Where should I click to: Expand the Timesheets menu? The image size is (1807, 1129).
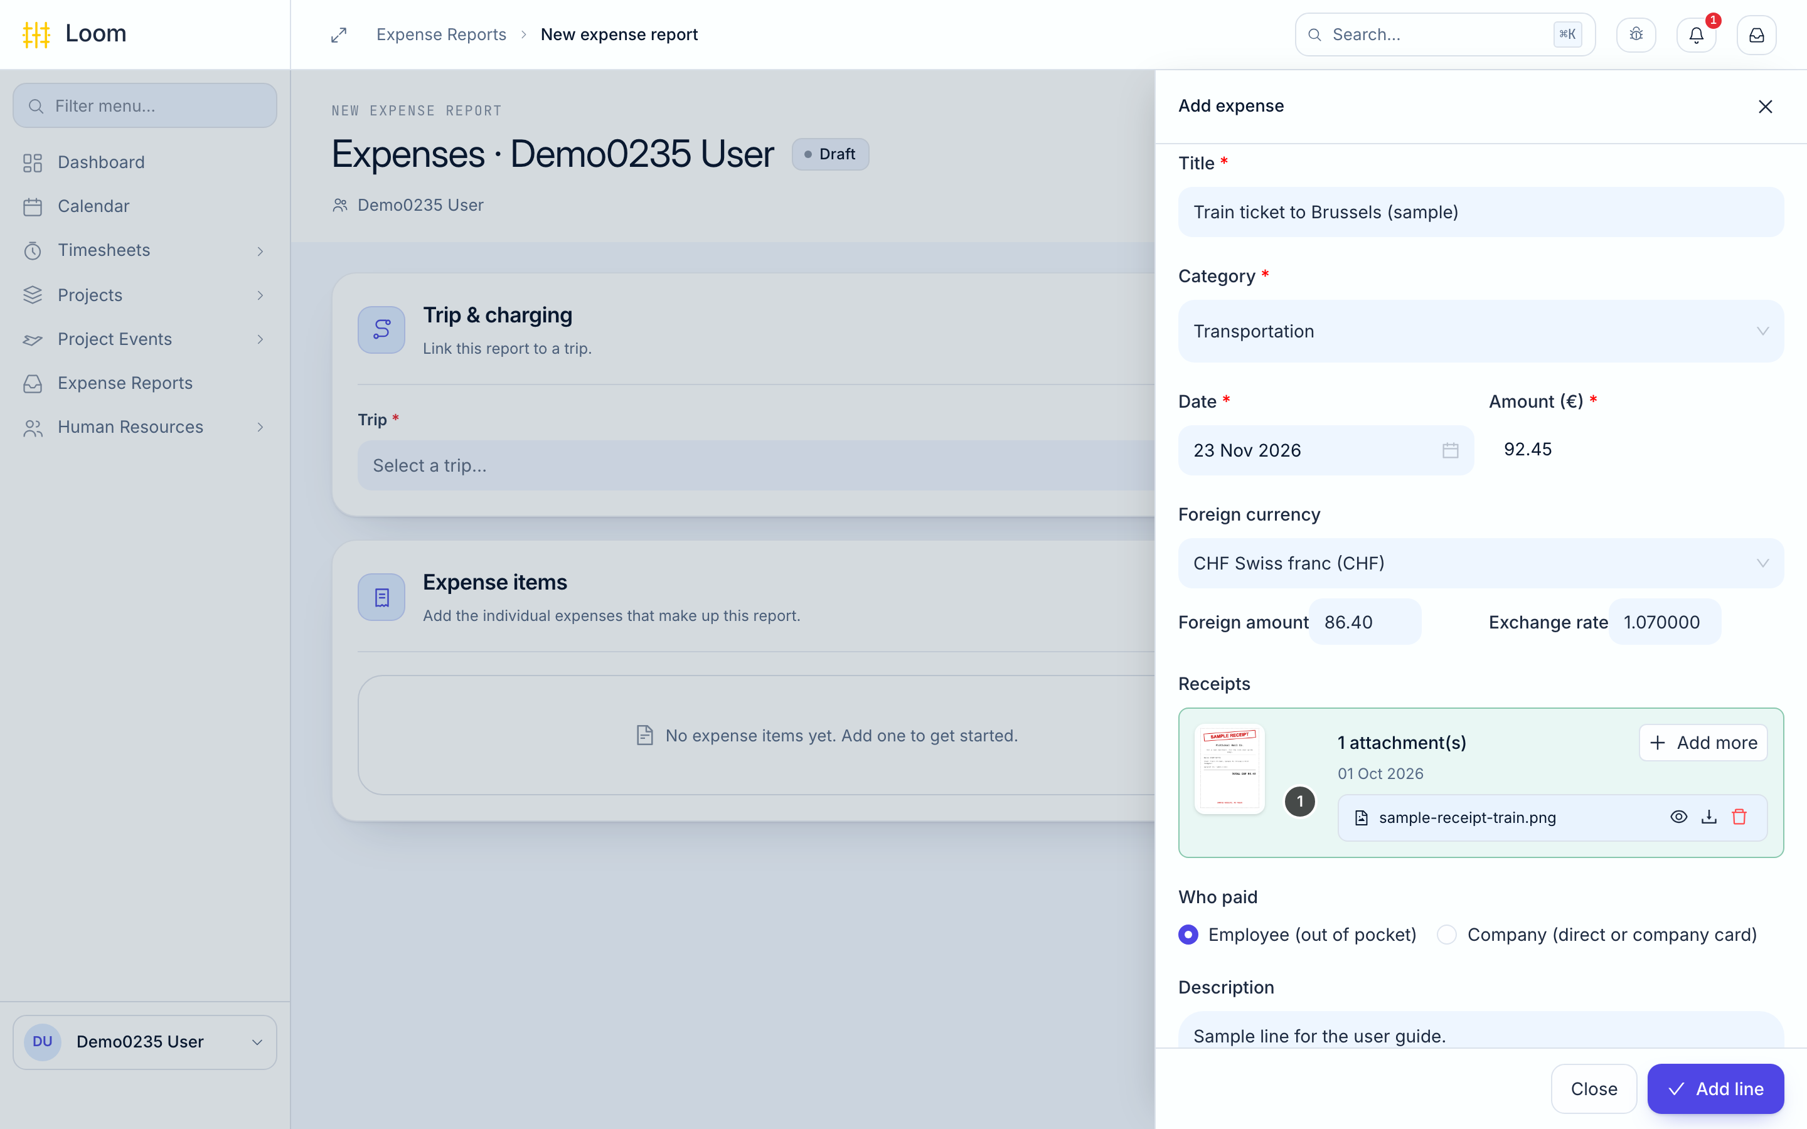144,250
